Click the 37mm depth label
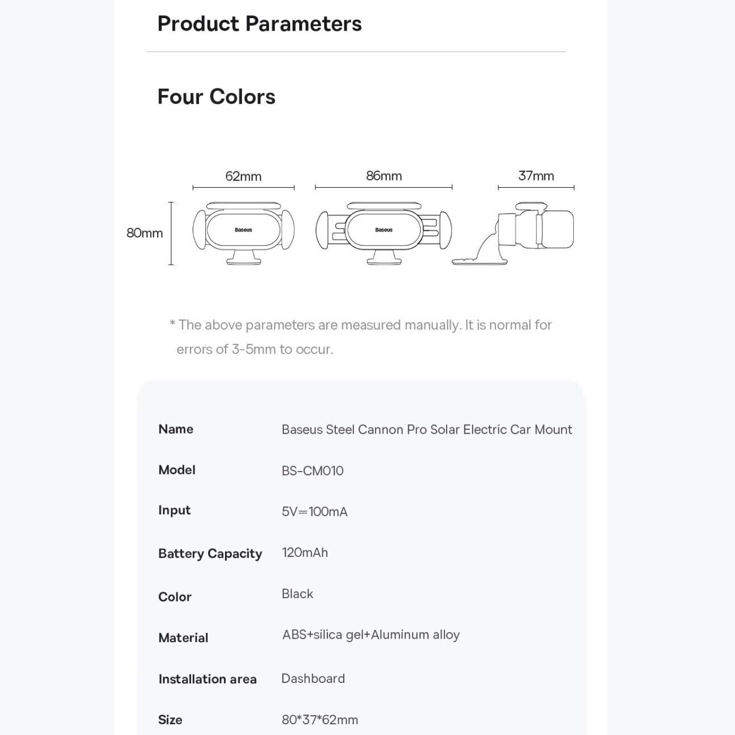Screen dimensions: 735x735 pos(536,176)
